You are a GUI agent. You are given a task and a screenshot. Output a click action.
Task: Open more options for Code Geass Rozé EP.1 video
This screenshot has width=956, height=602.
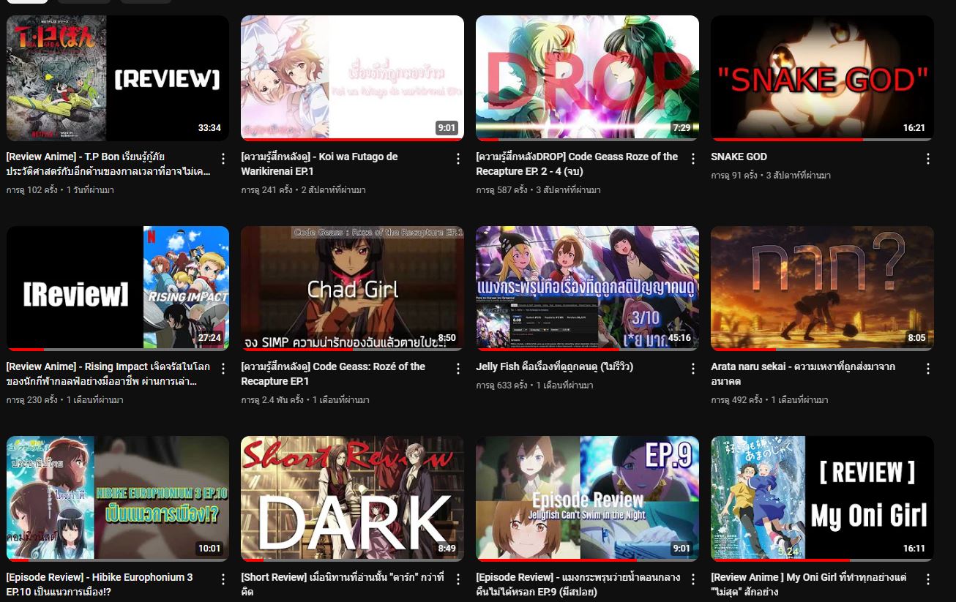point(458,369)
